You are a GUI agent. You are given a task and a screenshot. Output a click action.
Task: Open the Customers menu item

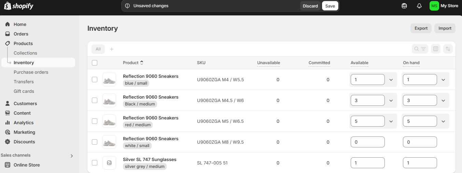pyautogui.click(x=25, y=103)
